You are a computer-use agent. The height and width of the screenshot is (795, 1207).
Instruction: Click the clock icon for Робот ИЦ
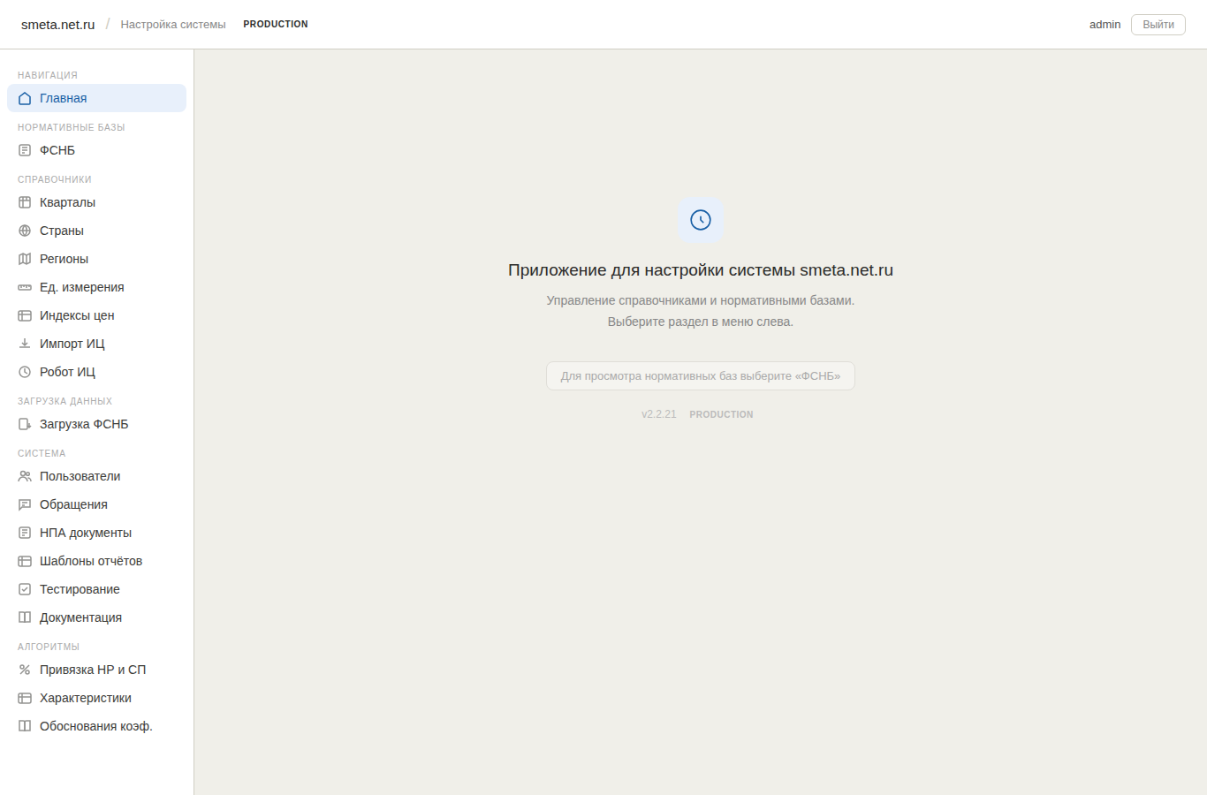click(x=25, y=372)
